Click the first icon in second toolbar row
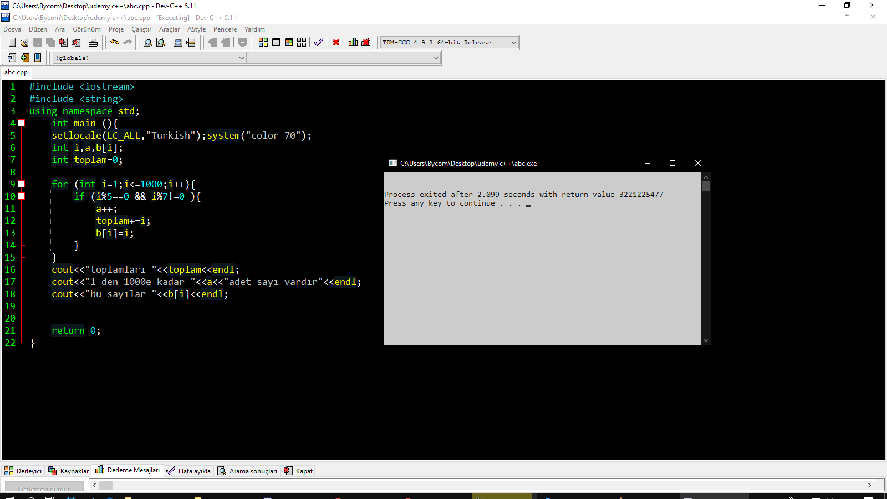Screen dimensions: 887x499 tap(12, 58)
